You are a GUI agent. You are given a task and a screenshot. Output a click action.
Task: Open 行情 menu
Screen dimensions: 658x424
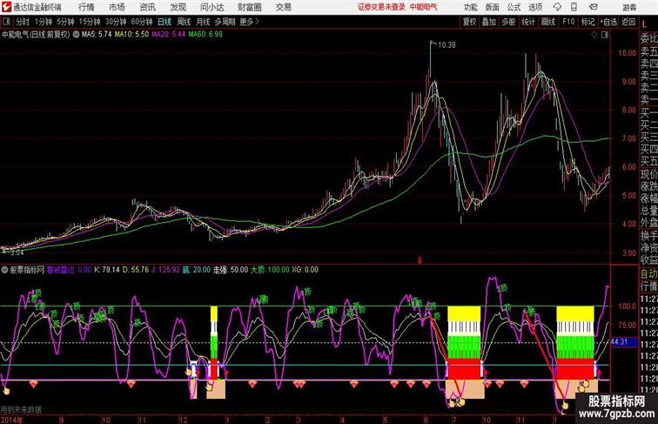click(86, 7)
